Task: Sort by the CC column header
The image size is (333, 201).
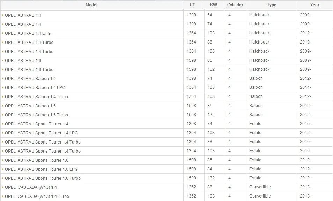Action: pyautogui.click(x=192, y=5)
